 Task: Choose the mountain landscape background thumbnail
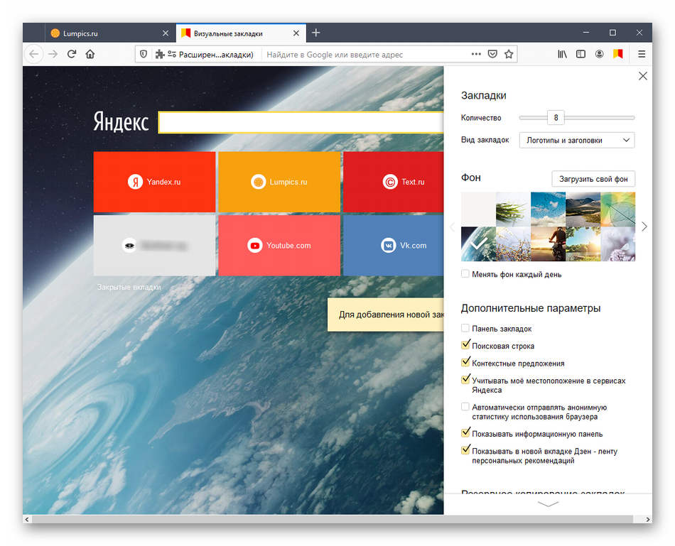coord(583,209)
